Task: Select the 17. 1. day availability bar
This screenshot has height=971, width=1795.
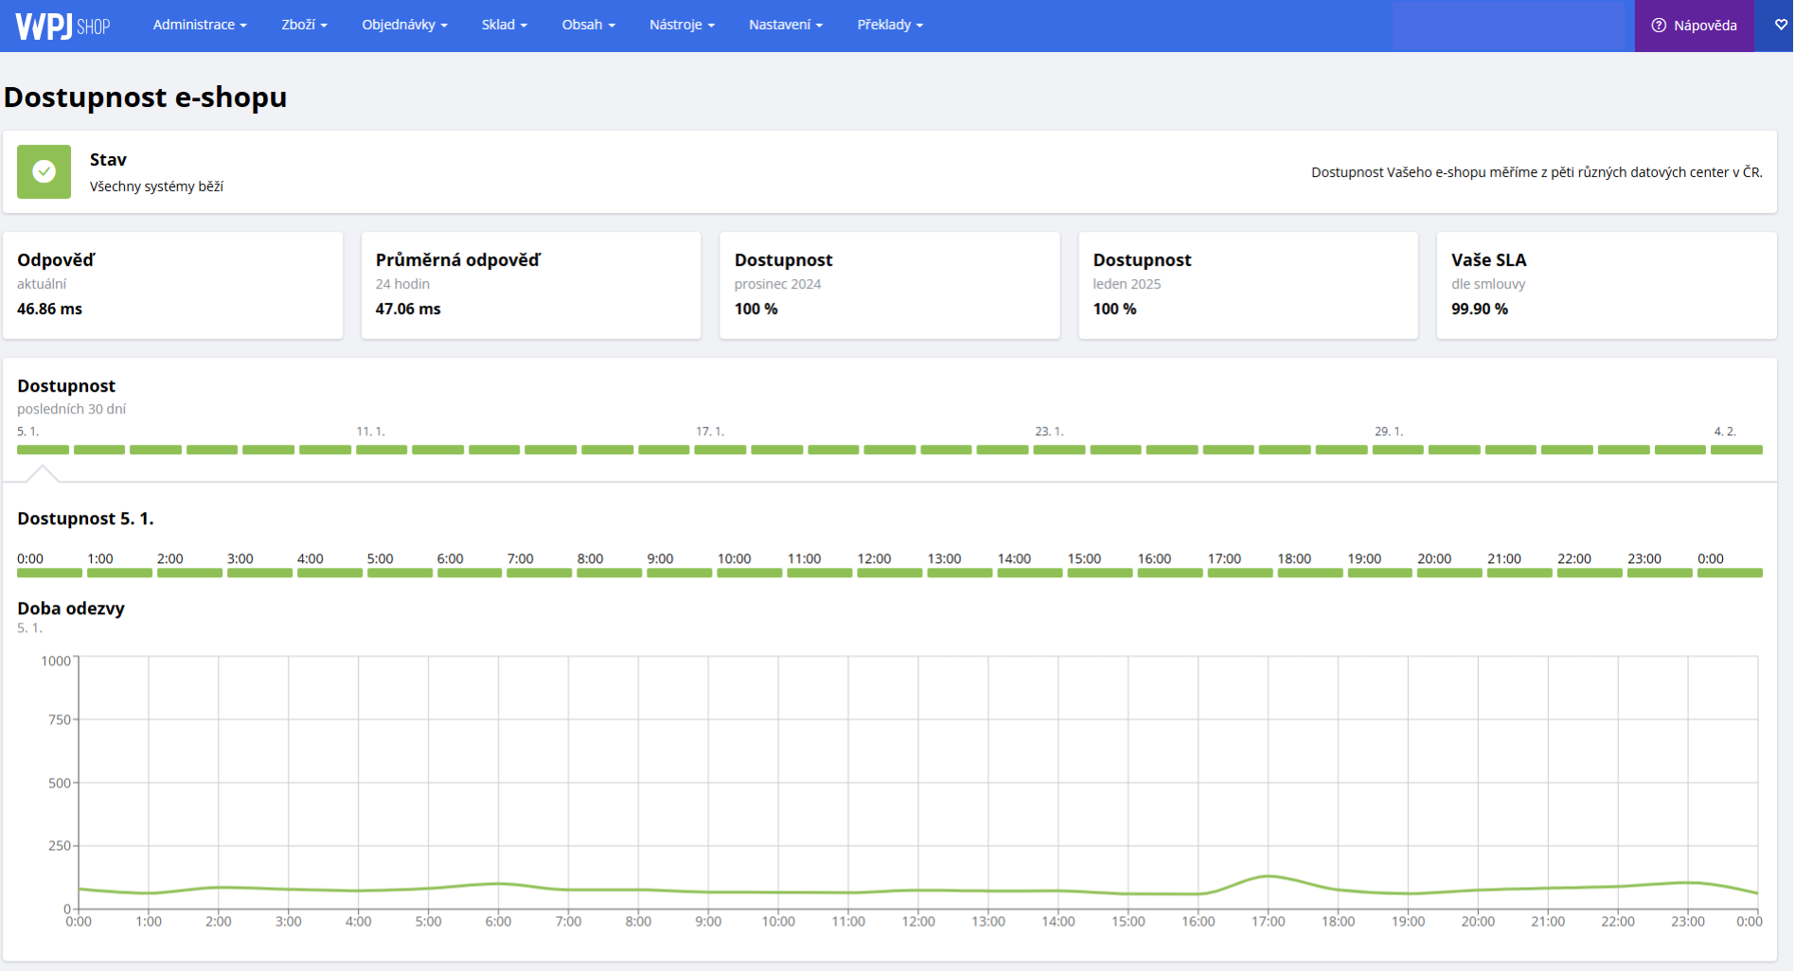Action: [x=720, y=450]
